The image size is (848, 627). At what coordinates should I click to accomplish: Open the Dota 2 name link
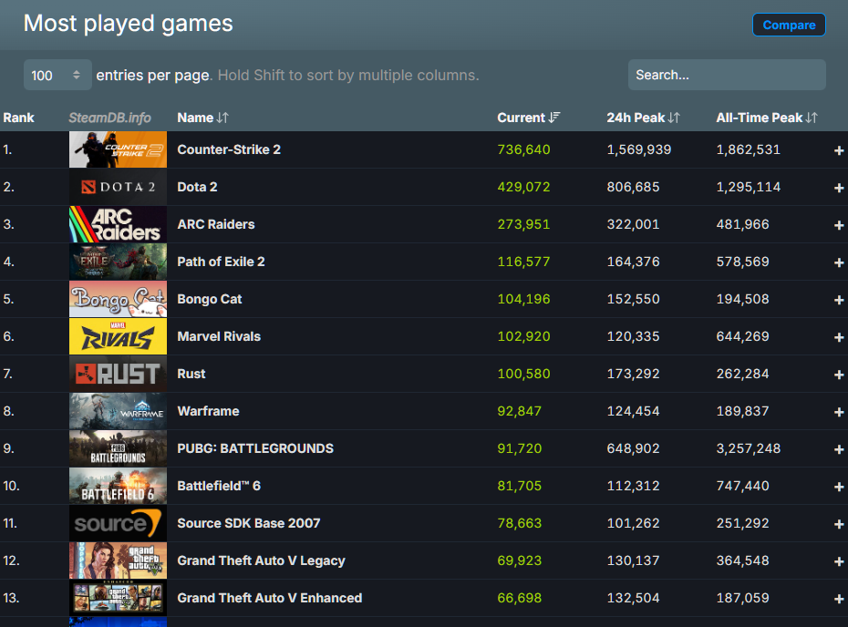197,187
